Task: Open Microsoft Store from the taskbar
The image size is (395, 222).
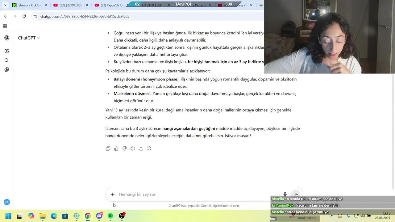Action: pos(65,216)
